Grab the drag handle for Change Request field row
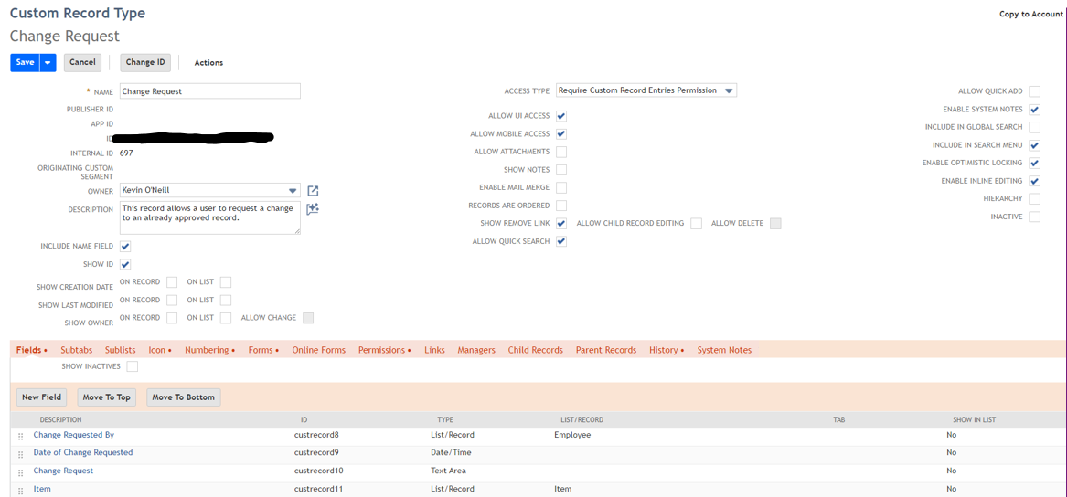 [20, 471]
